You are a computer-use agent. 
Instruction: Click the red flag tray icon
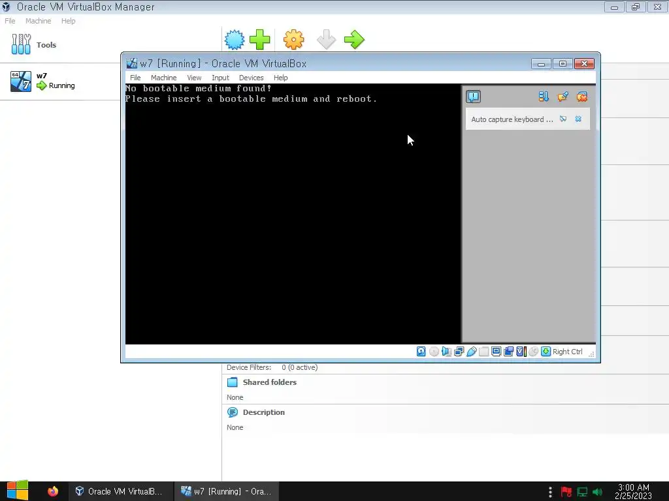click(566, 492)
